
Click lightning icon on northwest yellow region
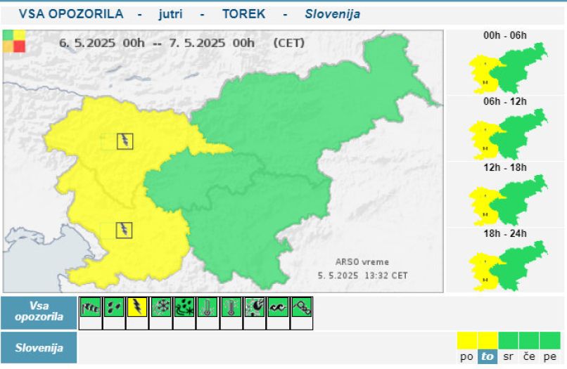[x=125, y=141]
